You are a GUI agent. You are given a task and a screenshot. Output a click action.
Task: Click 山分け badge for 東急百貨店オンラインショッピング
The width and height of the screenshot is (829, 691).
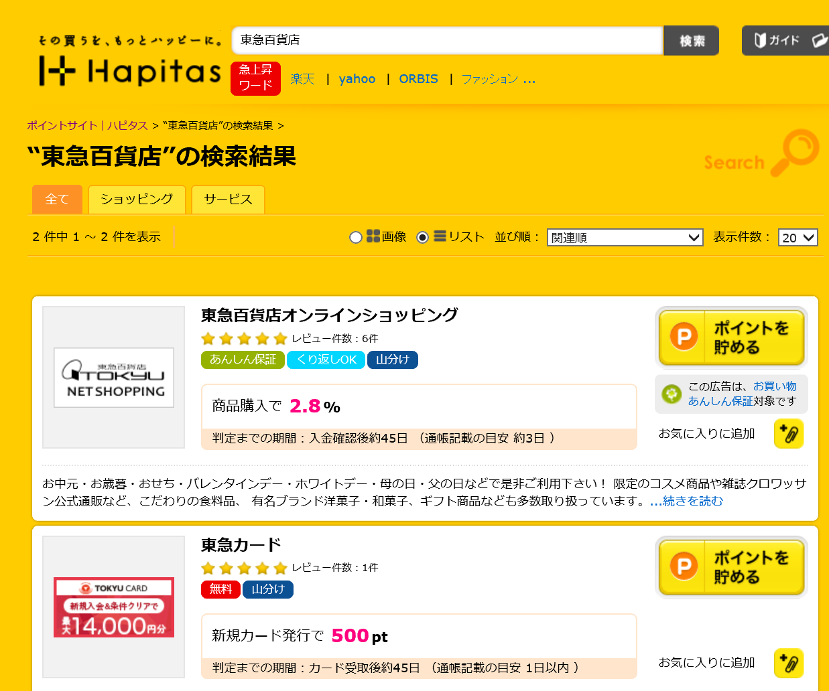click(393, 360)
